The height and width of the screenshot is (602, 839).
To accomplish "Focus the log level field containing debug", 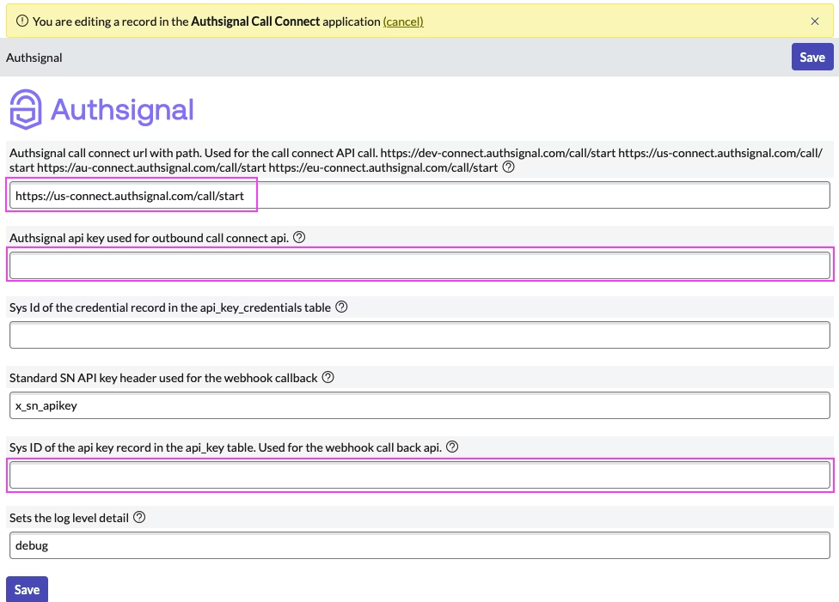I will 419,545.
